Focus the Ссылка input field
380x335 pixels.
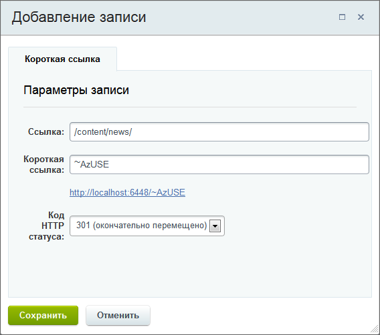tap(219, 131)
